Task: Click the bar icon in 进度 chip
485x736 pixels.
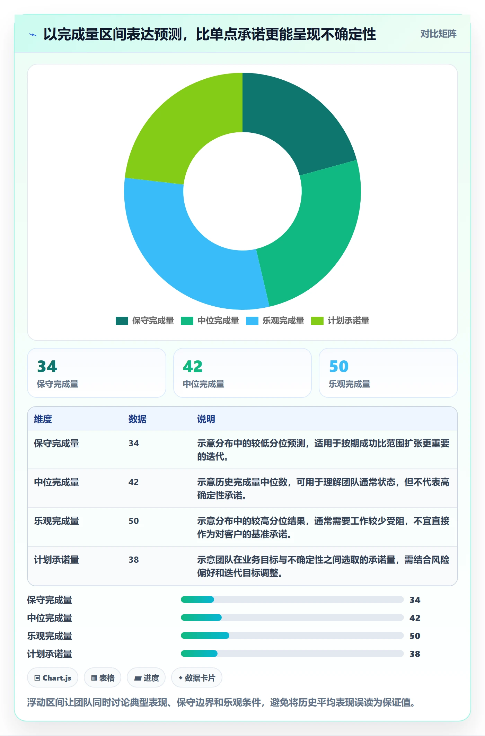Action: pyautogui.click(x=138, y=678)
